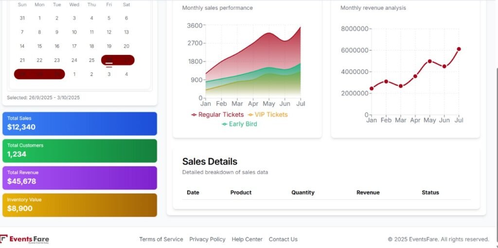The width and height of the screenshot is (498, 248).
Task: Click the Inventory Value card
Action: pyautogui.click(x=80, y=205)
